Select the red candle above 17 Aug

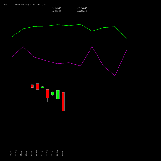click(32, 86)
